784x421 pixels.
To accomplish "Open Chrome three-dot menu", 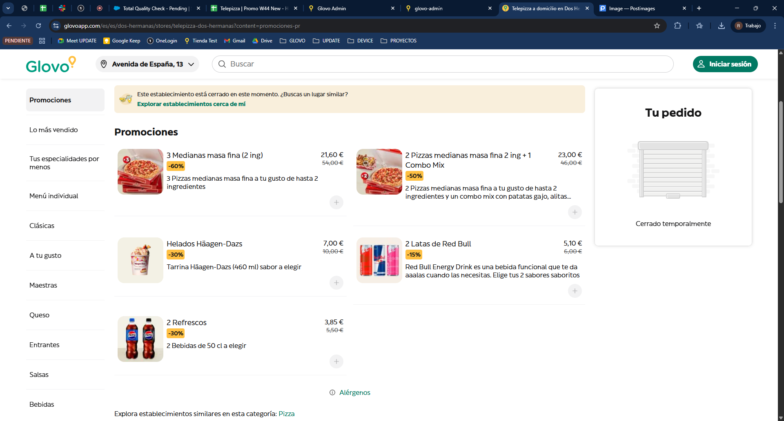I will (775, 26).
